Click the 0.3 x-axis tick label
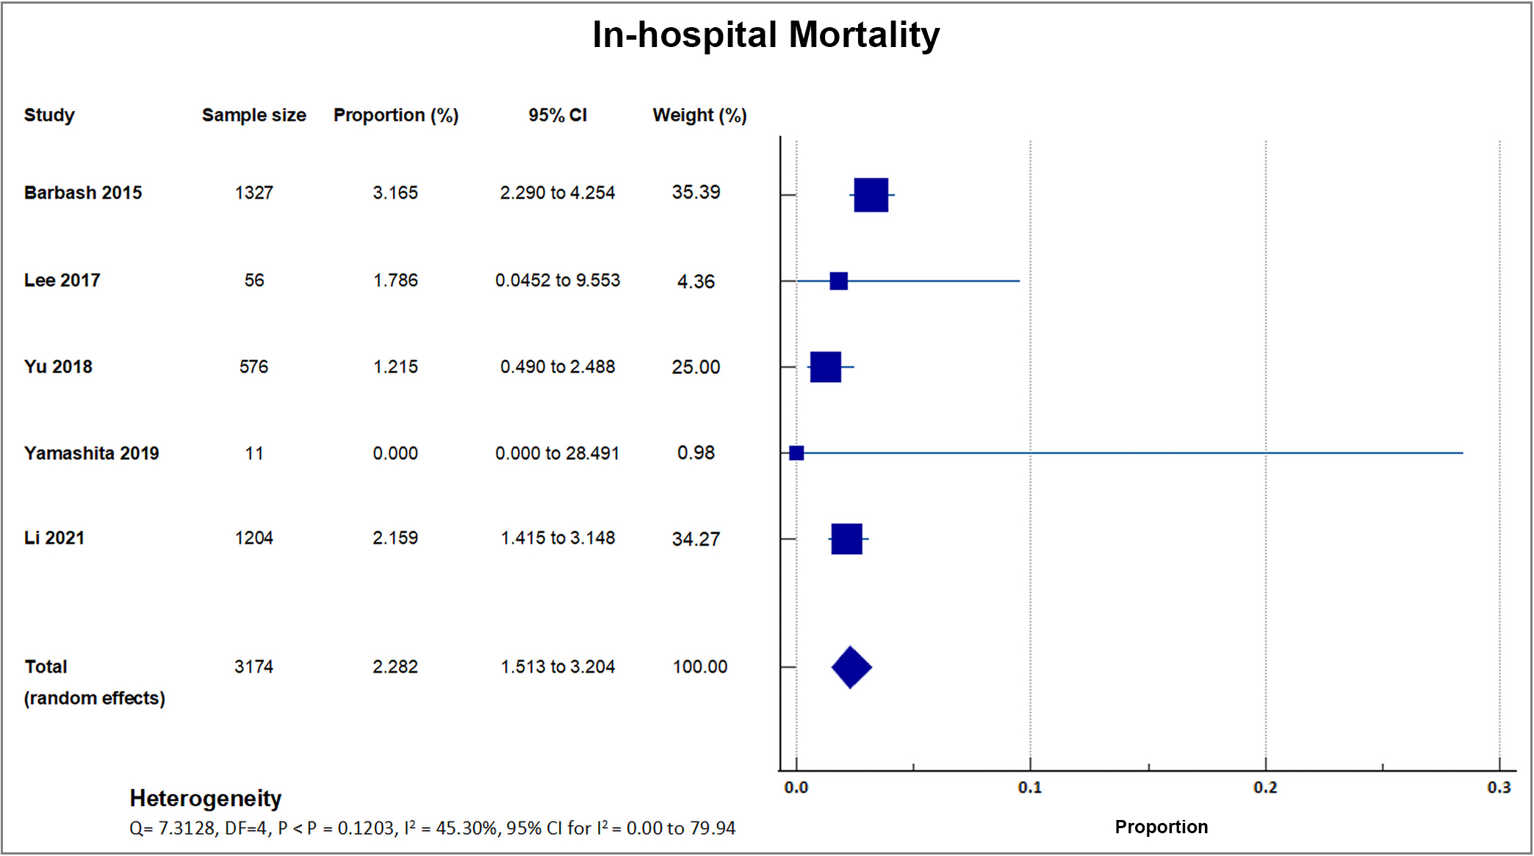Image resolution: width=1534 pixels, height=856 pixels. click(1499, 788)
